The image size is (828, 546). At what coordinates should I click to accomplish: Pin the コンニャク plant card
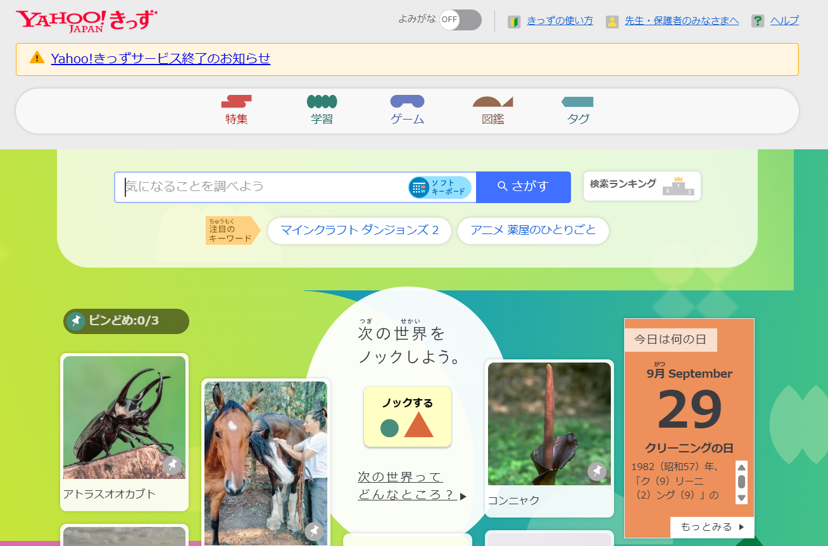coord(597,471)
